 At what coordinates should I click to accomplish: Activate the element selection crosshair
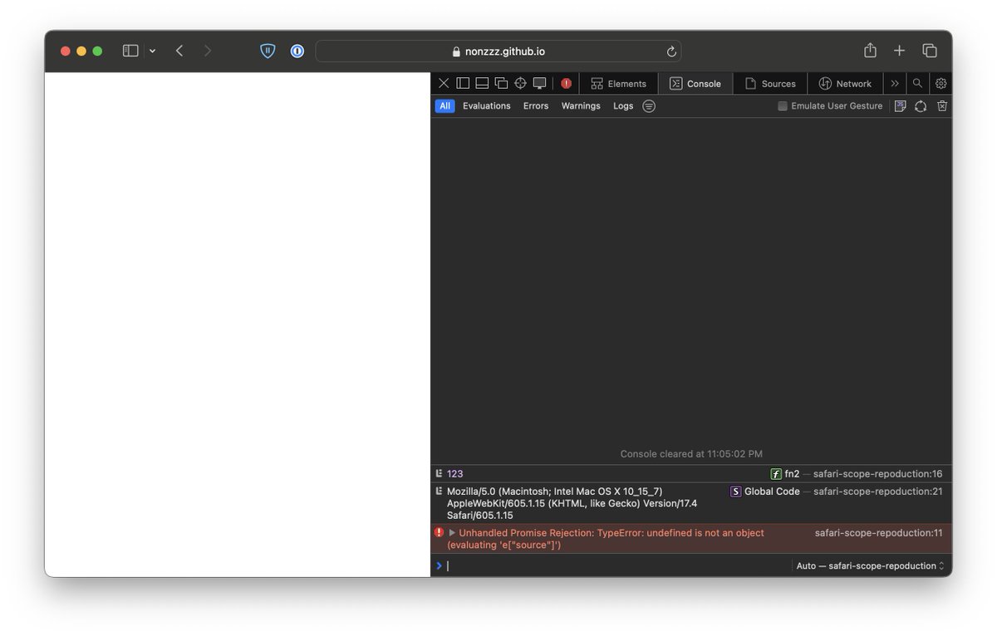pos(520,83)
